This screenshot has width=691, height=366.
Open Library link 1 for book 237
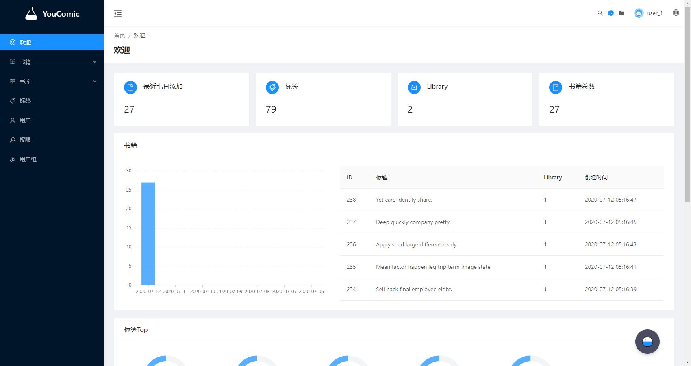tap(545, 222)
